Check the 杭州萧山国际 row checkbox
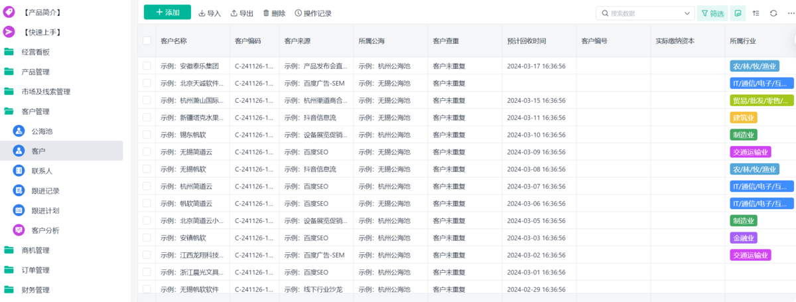This screenshot has width=796, height=302. point(147,100)
